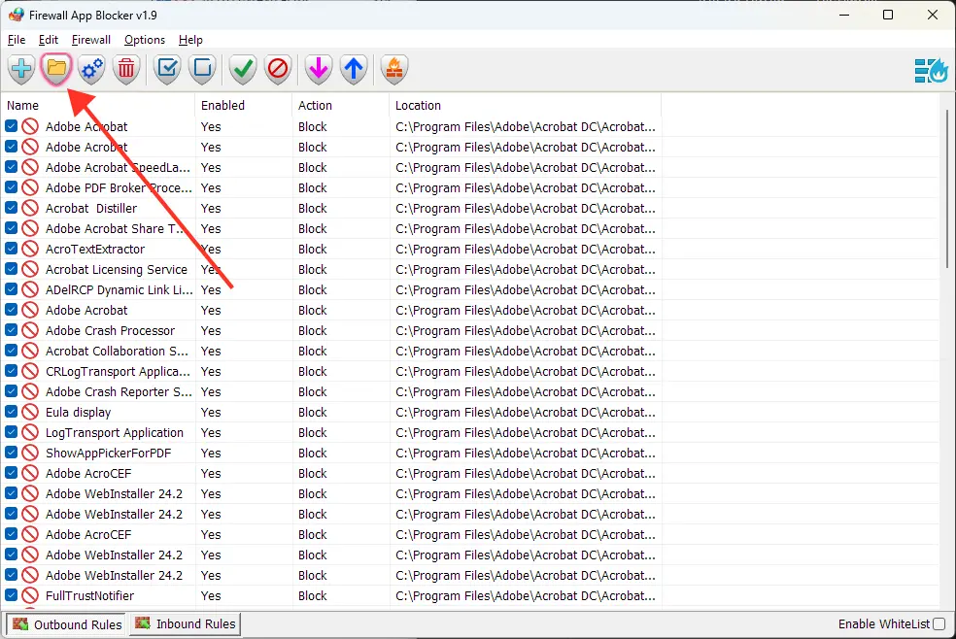Select the "ADelRCP Dynamic Link Li..." row name
The image size is (956, 639).
click(119, 290)
